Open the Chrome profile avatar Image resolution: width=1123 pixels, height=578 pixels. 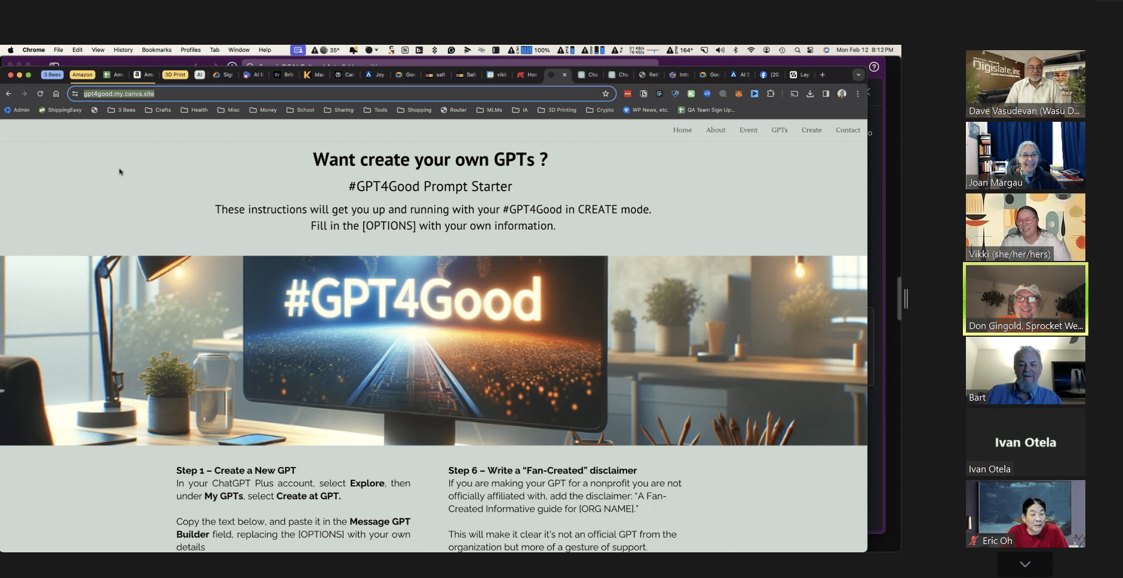click(842, 94)
